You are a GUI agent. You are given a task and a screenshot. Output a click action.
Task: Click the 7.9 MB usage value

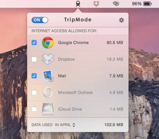pyautogui.click(x=116, y=76)
